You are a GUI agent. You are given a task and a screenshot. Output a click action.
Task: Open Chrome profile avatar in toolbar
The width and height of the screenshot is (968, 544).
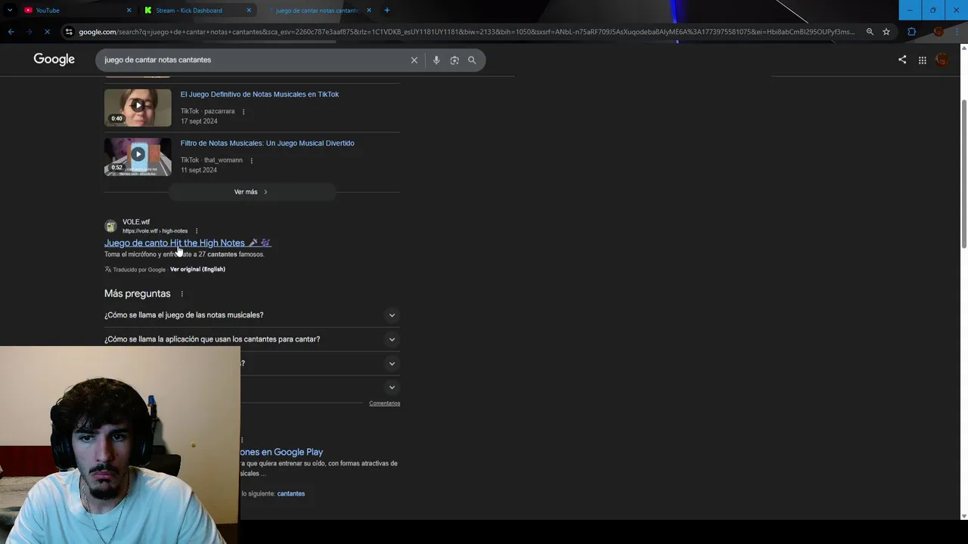click(x=939, y=32)
